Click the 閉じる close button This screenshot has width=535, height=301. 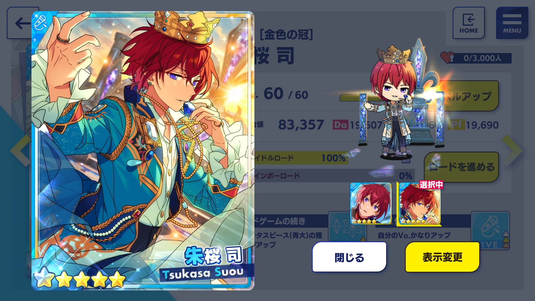coord(349,257)
